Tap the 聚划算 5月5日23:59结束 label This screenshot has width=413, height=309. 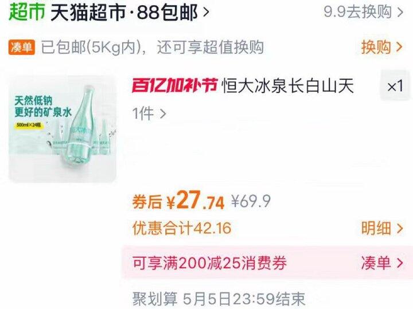219,299
